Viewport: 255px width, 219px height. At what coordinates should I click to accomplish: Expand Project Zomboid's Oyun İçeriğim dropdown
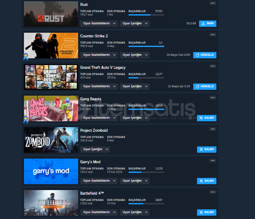click(95, 149)
